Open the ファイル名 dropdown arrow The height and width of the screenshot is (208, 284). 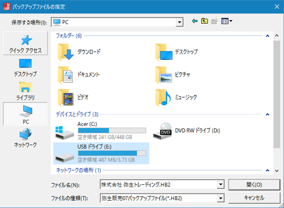pos(221,184)
